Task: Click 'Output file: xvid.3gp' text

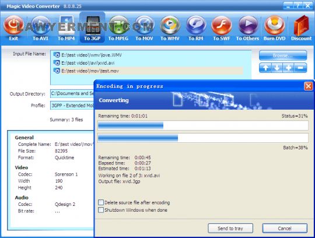Action: point(119,181)
